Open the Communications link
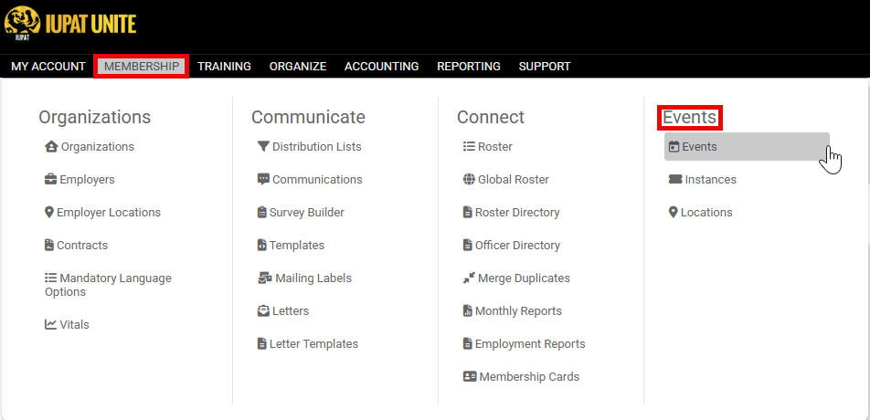The image size is (870, 420). tap(317, 180)
